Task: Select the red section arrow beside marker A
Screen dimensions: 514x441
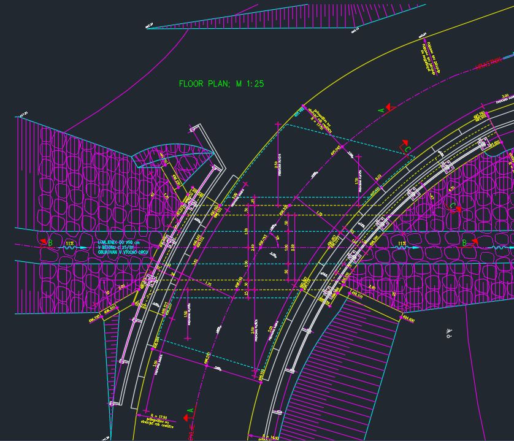Action: [389, 108]
